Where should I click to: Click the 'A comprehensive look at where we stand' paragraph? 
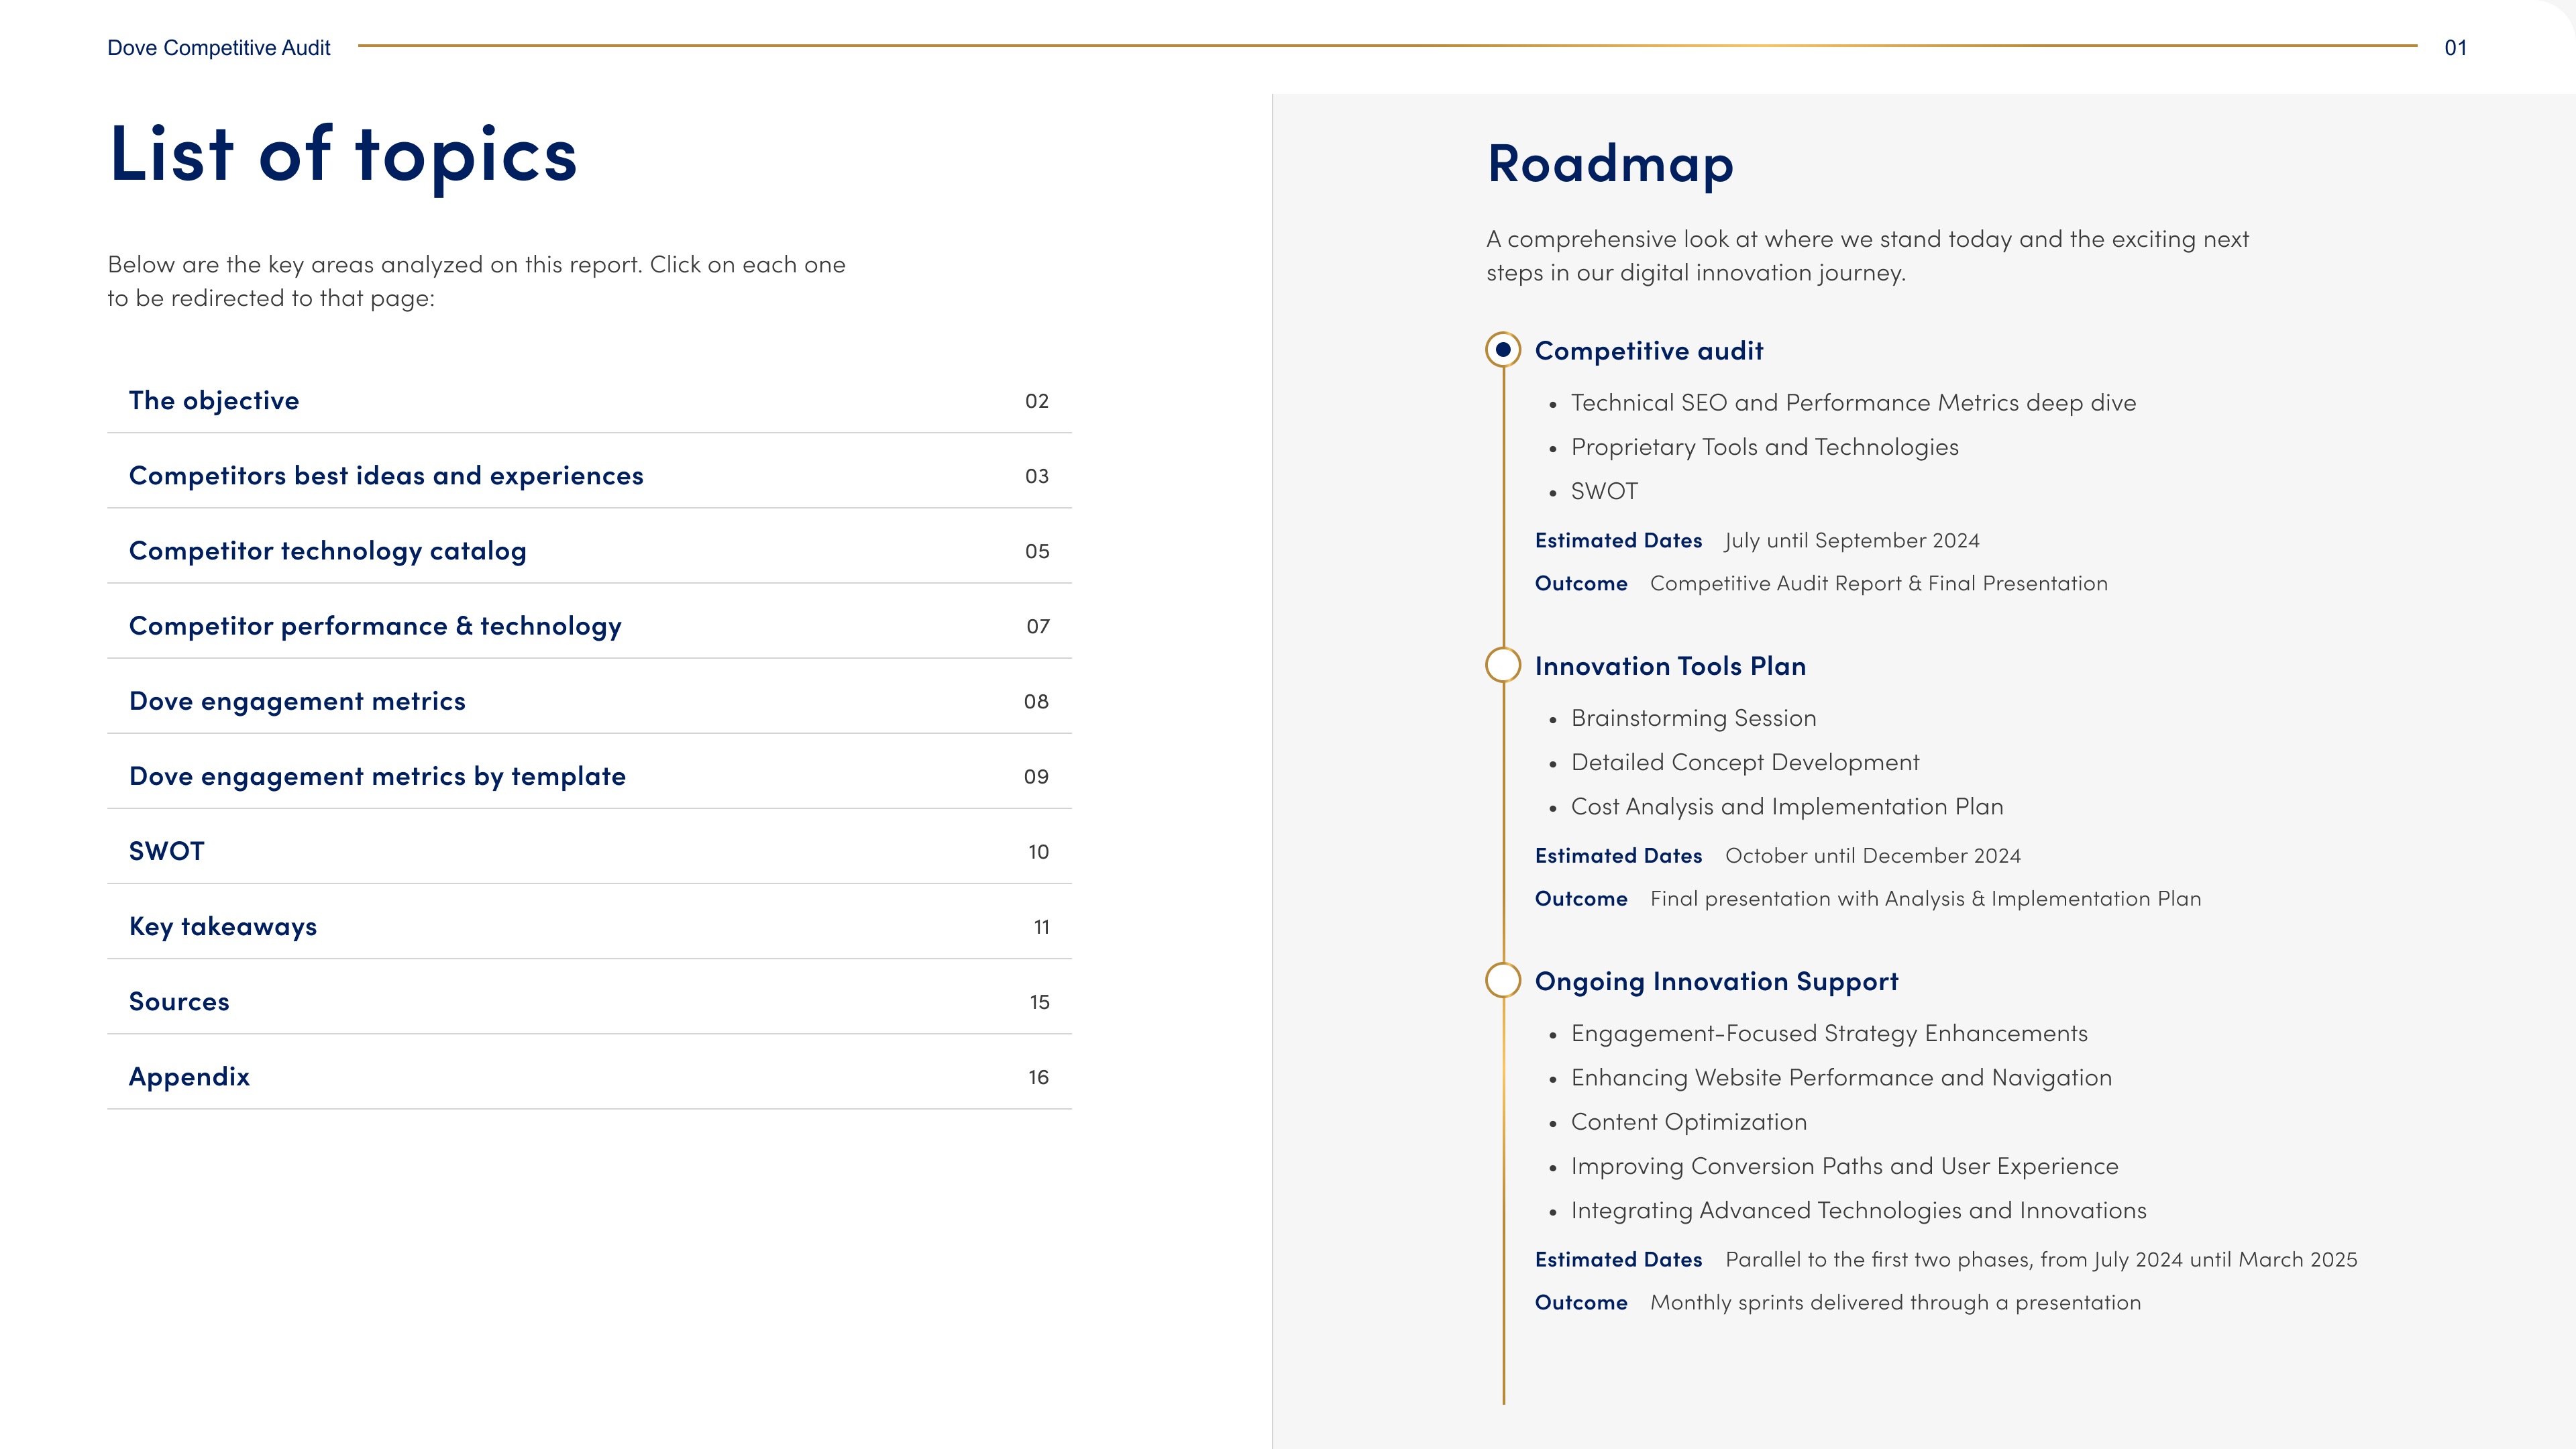[x=1867, y=255]
